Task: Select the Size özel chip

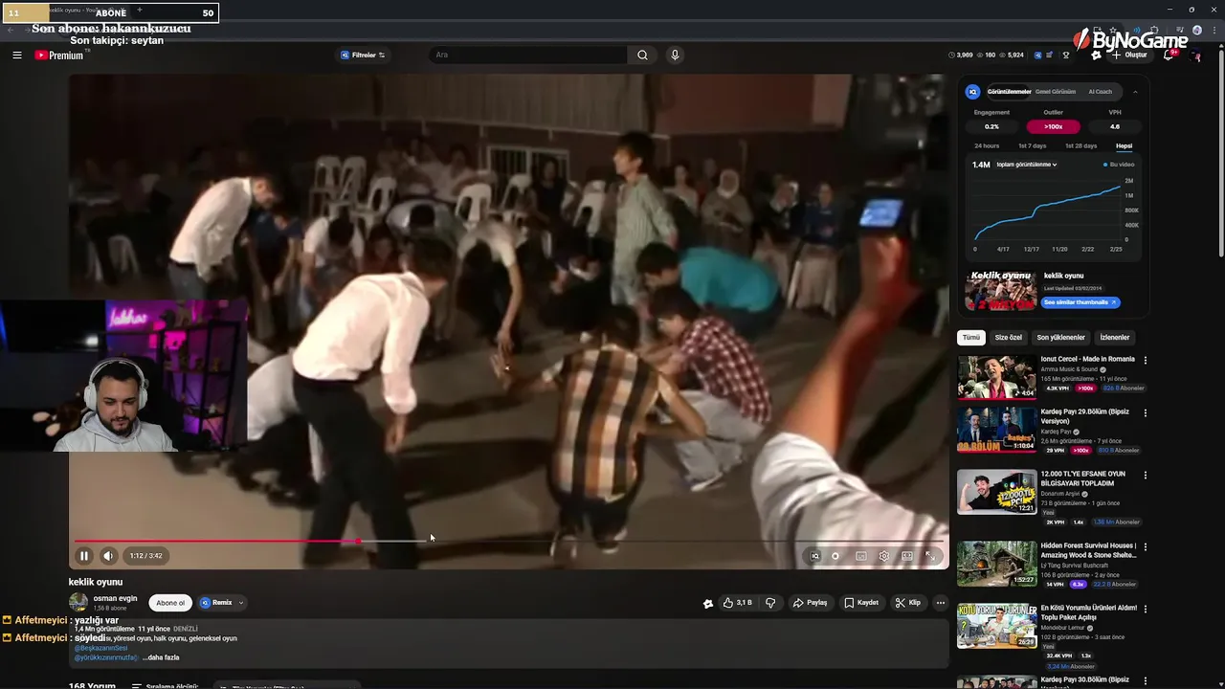Action: [x=1009, y=338]
